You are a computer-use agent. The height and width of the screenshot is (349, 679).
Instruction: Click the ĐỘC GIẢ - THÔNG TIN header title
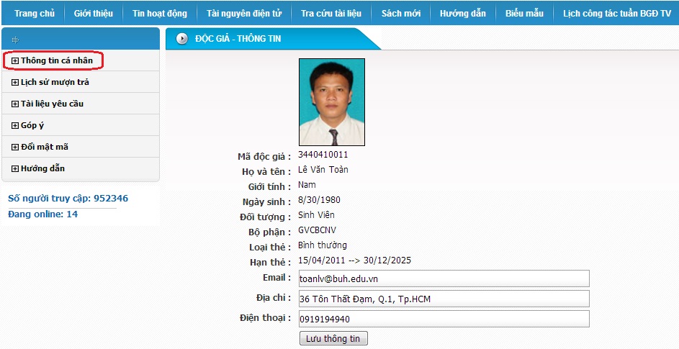(x=238, y=39)
